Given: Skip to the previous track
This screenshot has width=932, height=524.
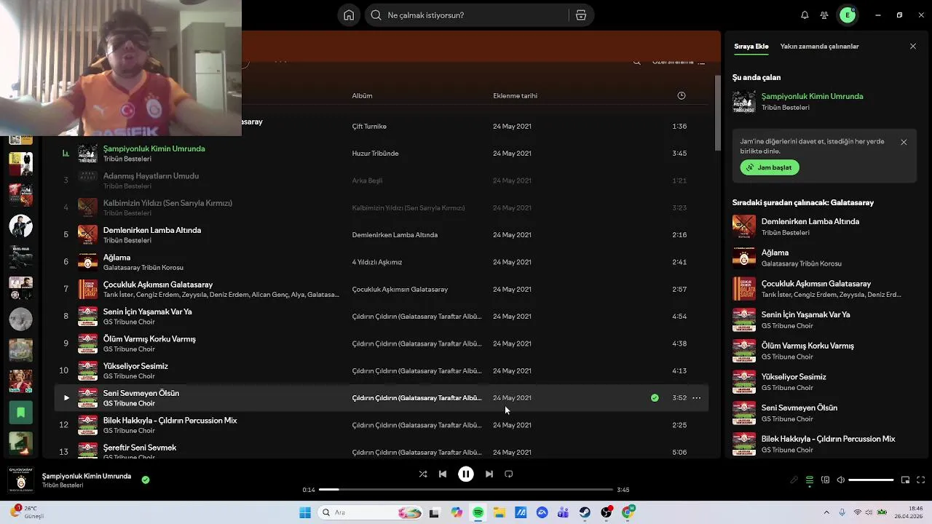Looking at the screenshot, I should pos(443,474).
